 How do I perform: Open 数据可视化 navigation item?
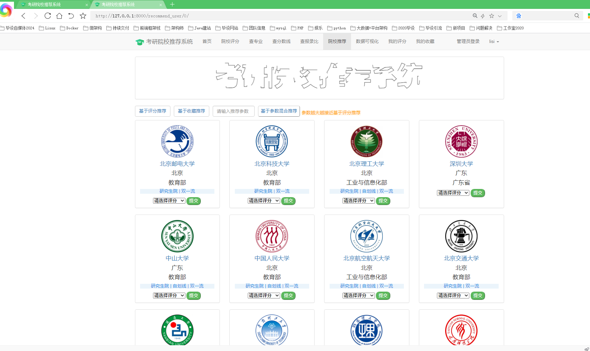(x=367, y=42)
